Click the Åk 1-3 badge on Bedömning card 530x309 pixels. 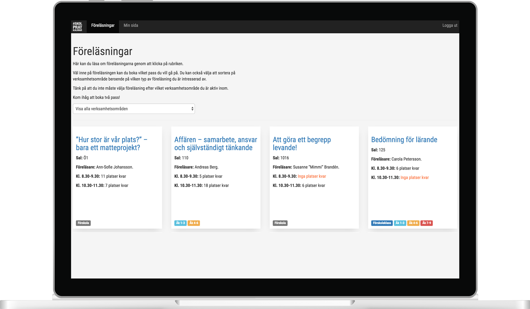coord(400,223)
